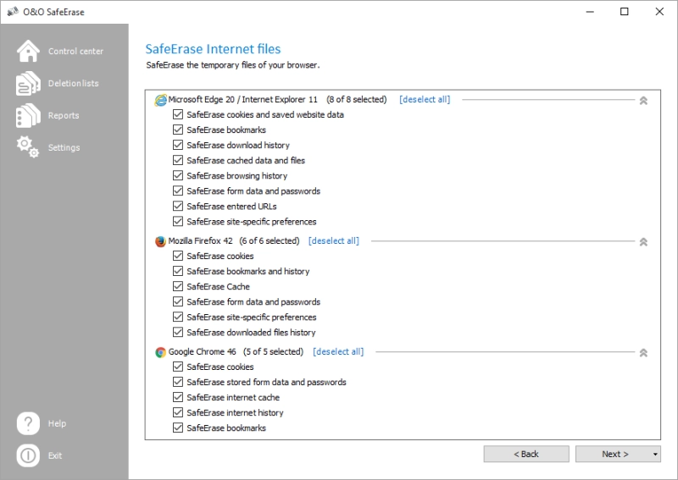678x480 pixels.
Task: Click the SafeErase Internet files heading
Action: (213, 49)
